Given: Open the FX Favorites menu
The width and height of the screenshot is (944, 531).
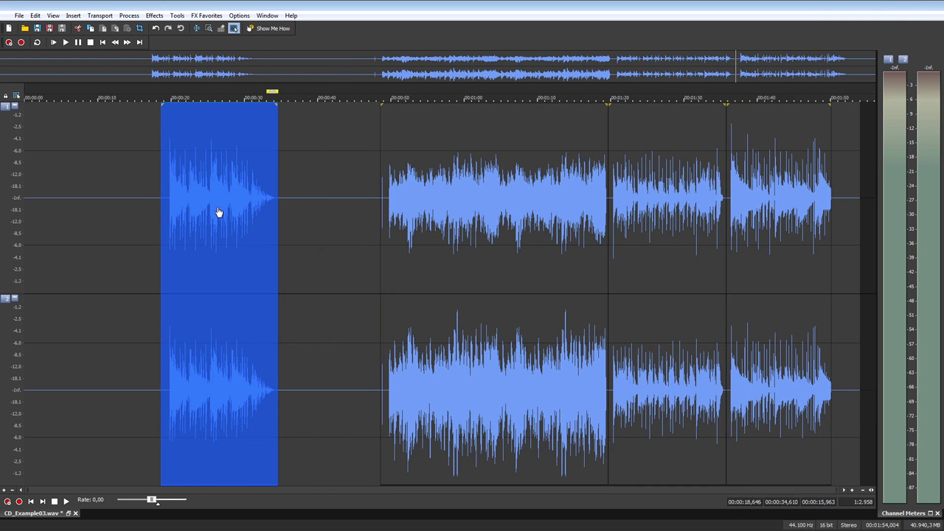Looking at the screenshot, I should pos(206,15).
